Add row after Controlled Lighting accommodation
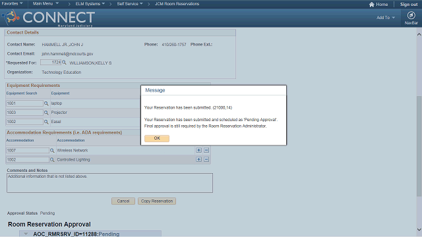Image resolution: width=422 pixels, height=237 pixels. (198, 159)
